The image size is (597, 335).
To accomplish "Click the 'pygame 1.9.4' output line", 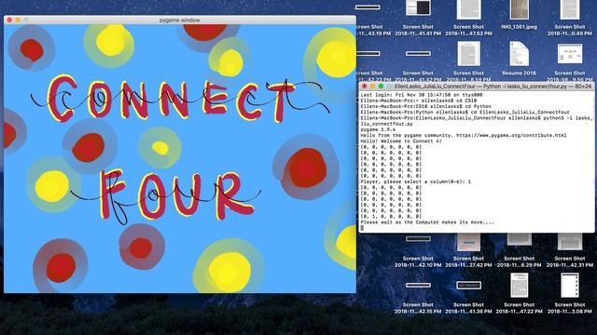I will coord(378,129).
